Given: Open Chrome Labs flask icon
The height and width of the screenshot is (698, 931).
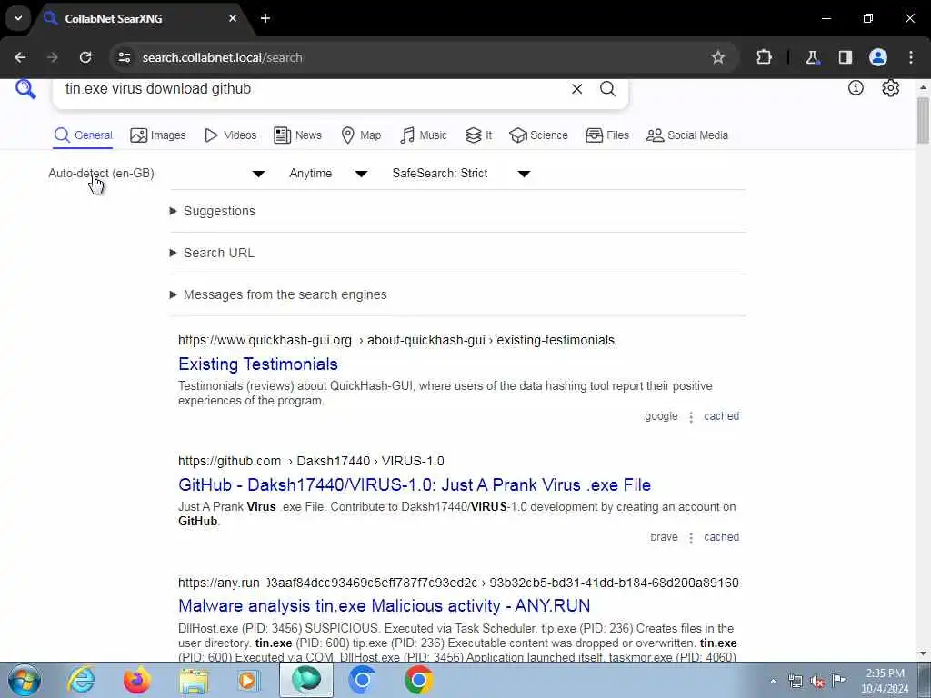Looking at the screenshot, I should click(x=812, y=57).
